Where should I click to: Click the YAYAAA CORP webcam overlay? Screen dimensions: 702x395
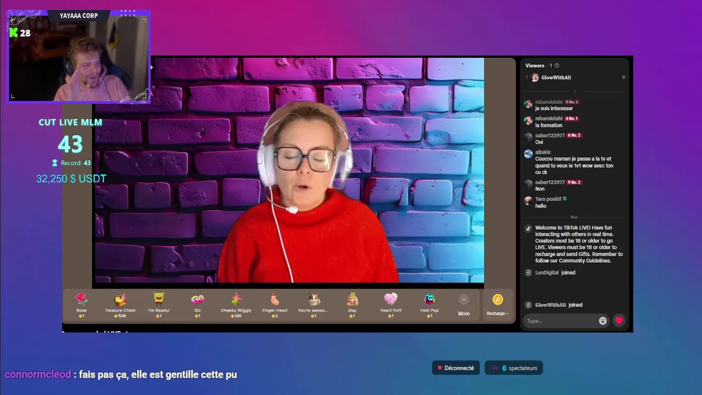pyautogui.click(x=79, y=57)
